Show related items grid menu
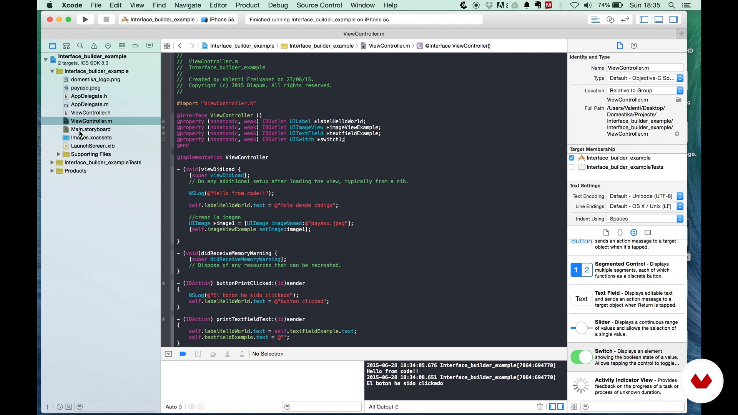The height and width of the screenshot is (415, 738). [x=167, y=46]
